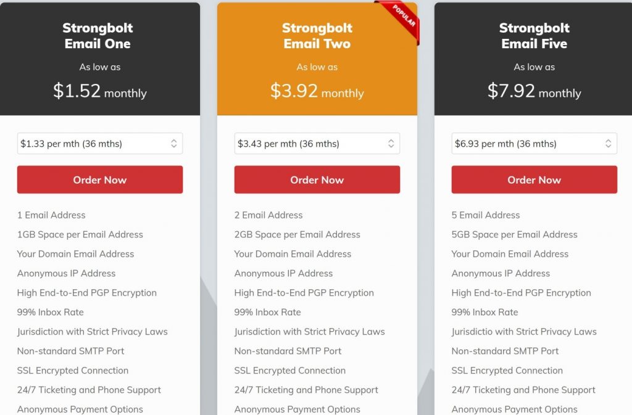The image size is (632, 415).
Task: Click '2 Email Address' feature line
Action: (268, 215)
